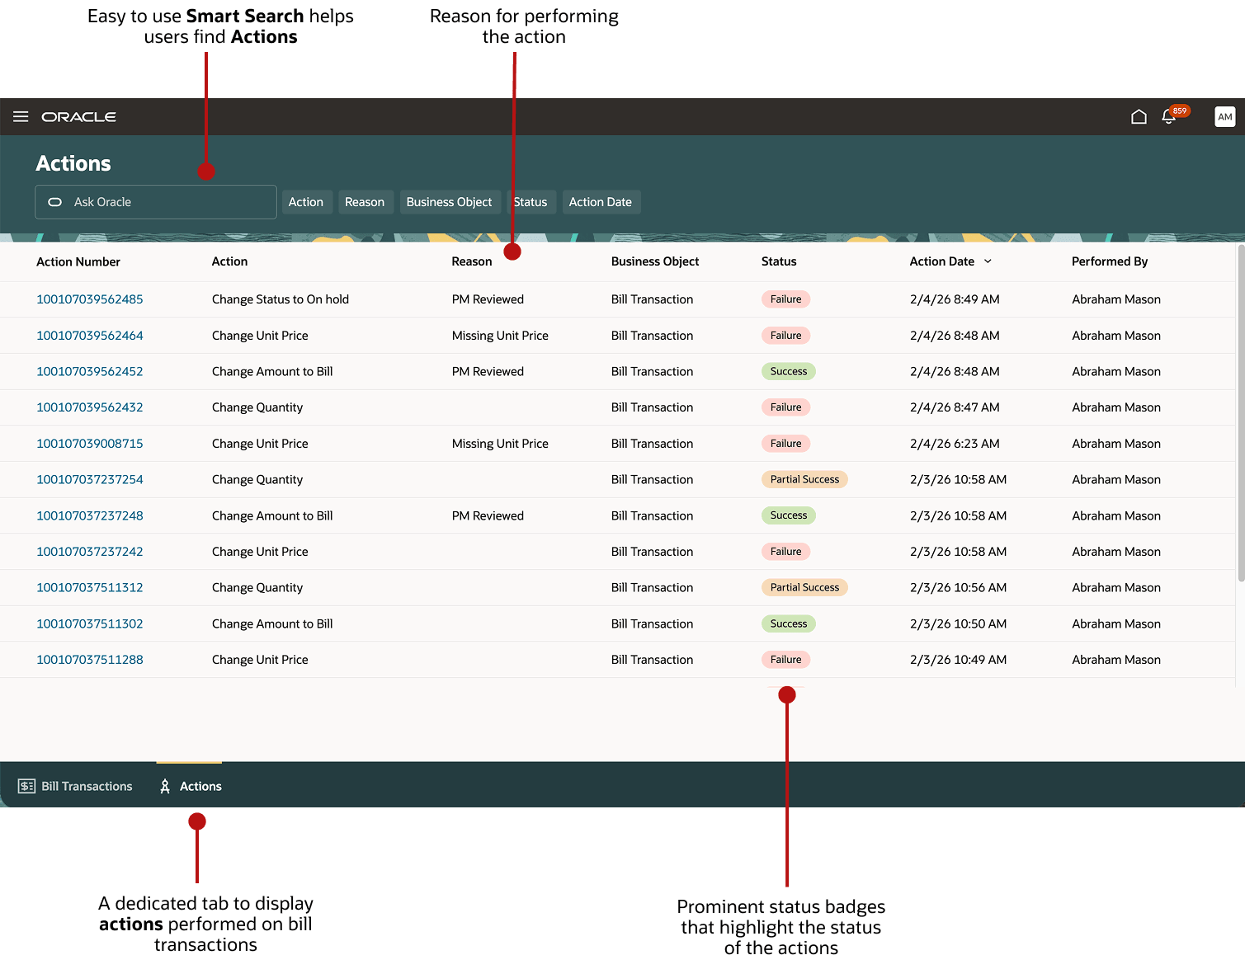Switch to the Bill Transactions tab

pyautogui.click(x=75, y=785)
